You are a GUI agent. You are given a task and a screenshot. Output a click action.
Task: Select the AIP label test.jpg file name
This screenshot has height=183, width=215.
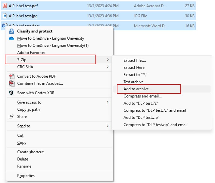[x=23, y=16]
